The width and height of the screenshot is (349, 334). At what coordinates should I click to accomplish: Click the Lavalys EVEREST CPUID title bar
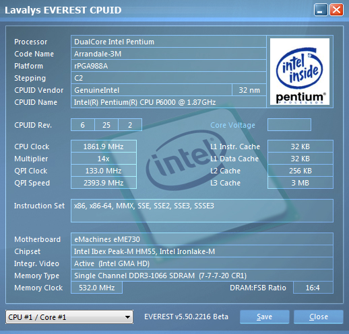point(157,10)
